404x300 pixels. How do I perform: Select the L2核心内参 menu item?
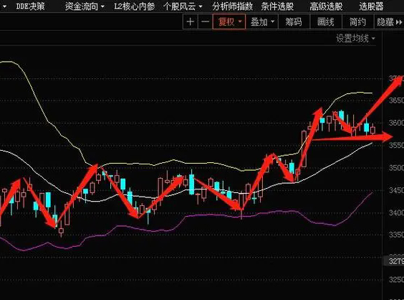[134, 6]
